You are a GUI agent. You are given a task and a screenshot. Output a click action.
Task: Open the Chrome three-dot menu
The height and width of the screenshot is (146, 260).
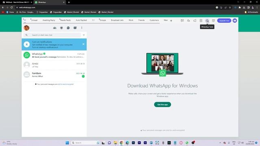tap(257, 7)
